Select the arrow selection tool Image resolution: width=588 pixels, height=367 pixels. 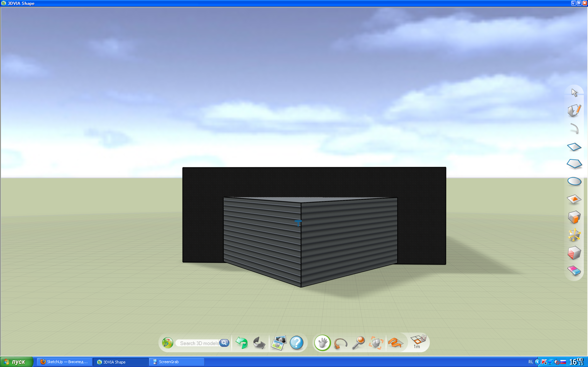pyautogui.click(x=574, y=93)
